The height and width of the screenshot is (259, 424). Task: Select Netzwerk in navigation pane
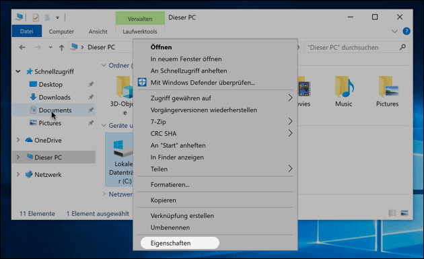(48, 175)
